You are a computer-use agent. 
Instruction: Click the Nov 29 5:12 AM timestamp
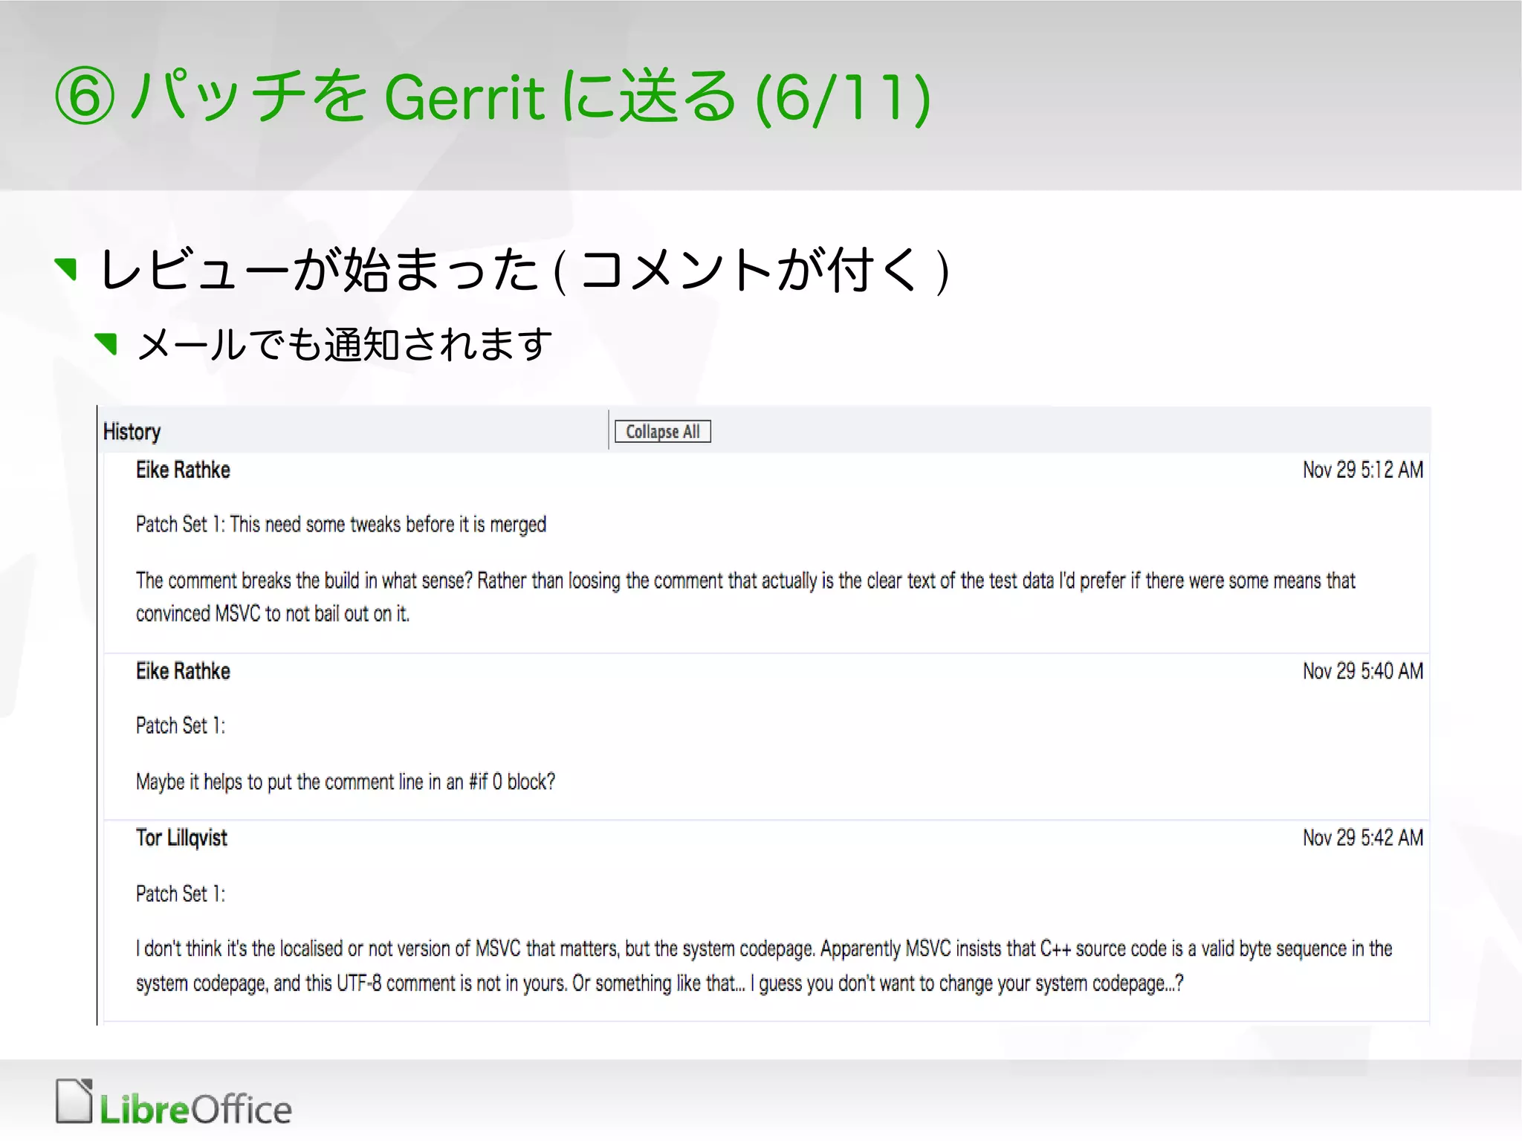pyautogui.click(x=1362, y=470)
